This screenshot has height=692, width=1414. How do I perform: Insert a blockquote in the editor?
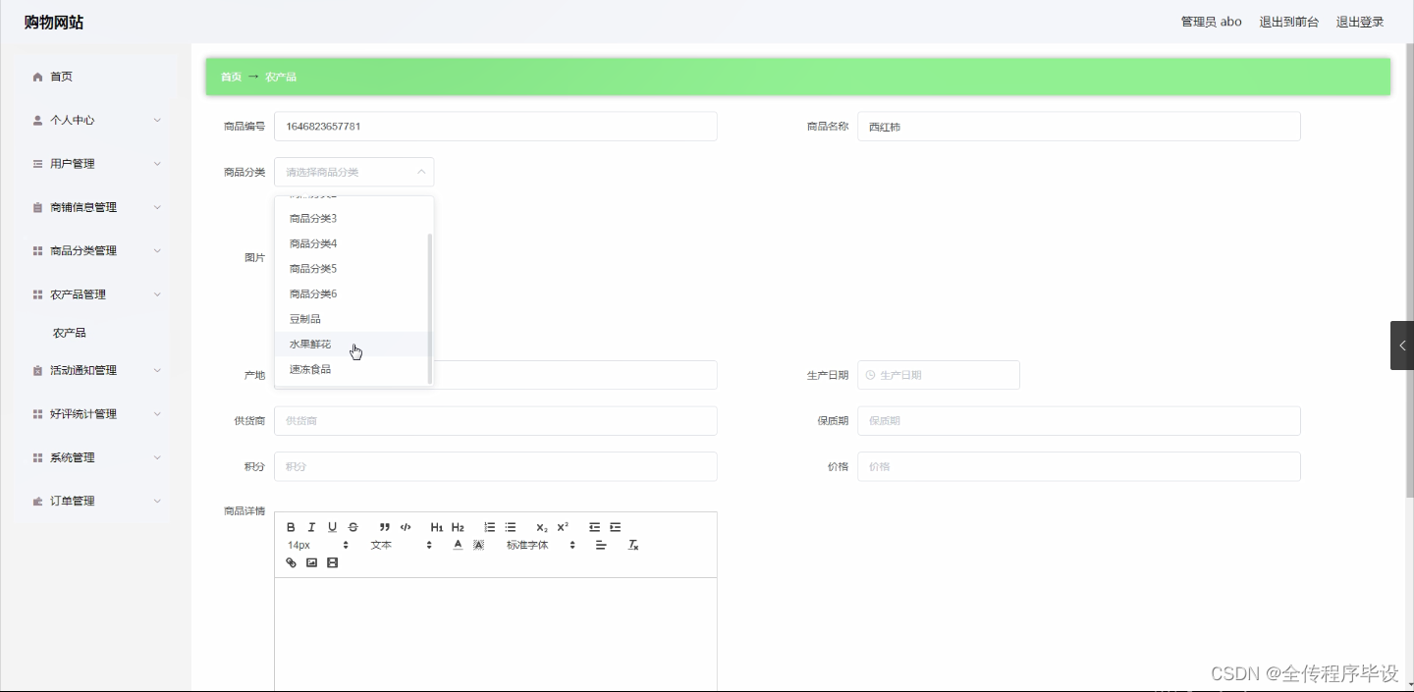point(384,527)
